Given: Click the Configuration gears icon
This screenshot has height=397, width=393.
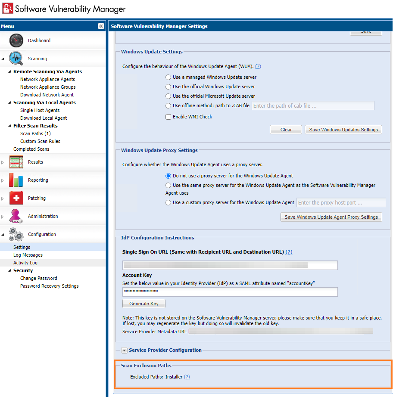Looking at the screenshot, I should click(x=16, y=234).
